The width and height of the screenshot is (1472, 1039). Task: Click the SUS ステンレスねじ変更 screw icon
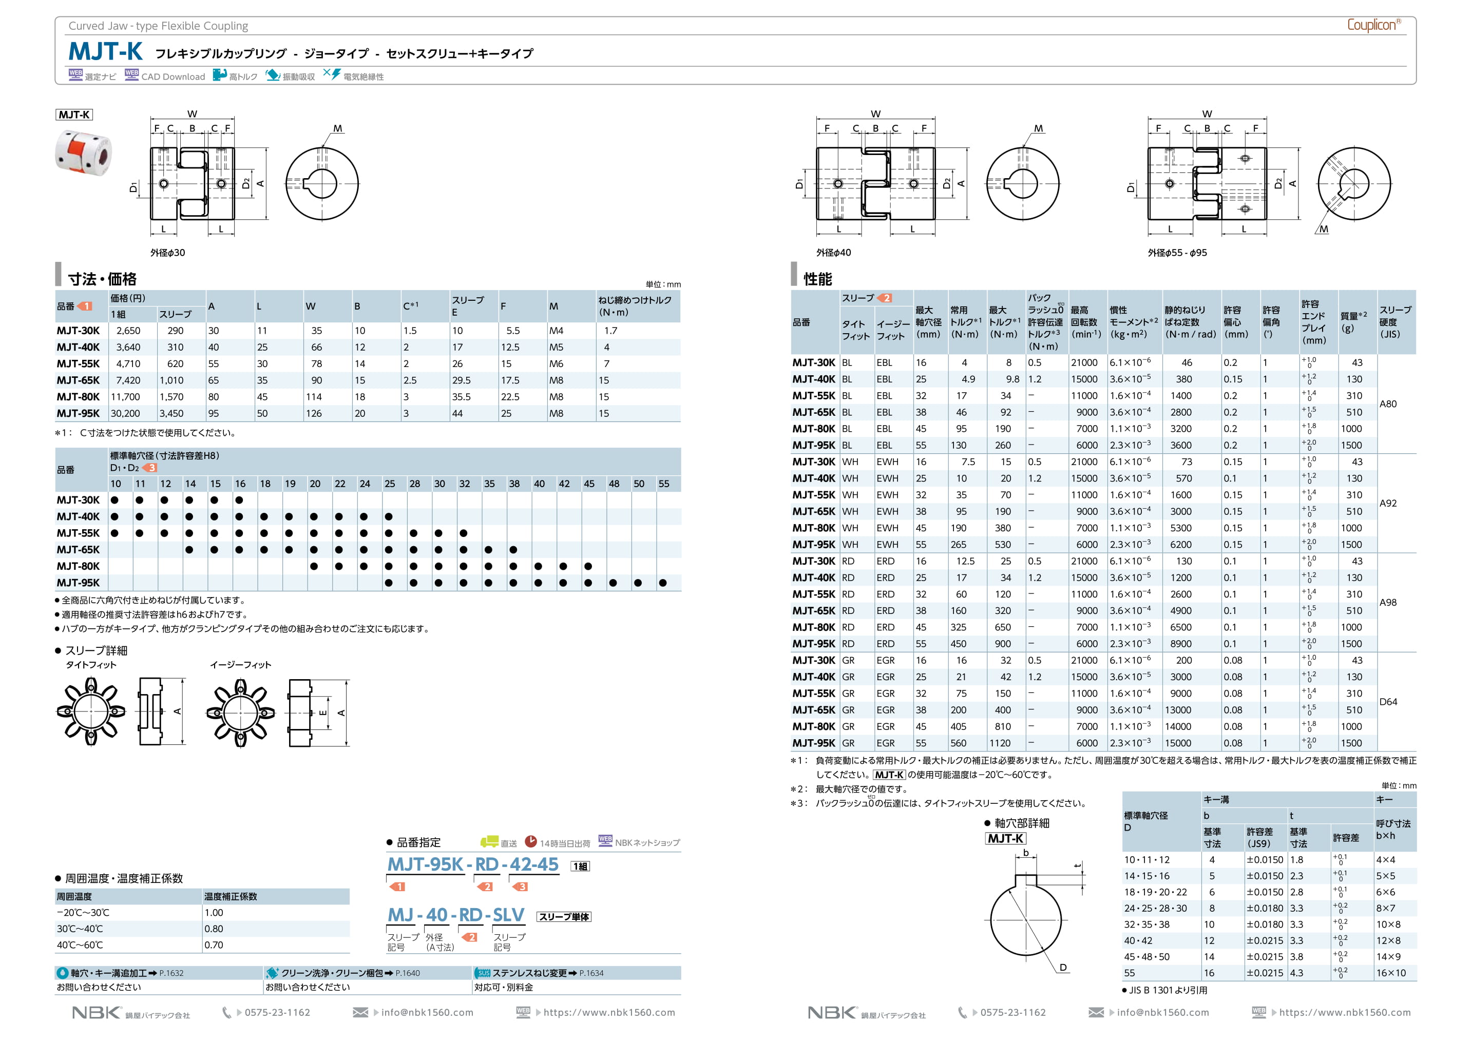click(x=483, y=973)
